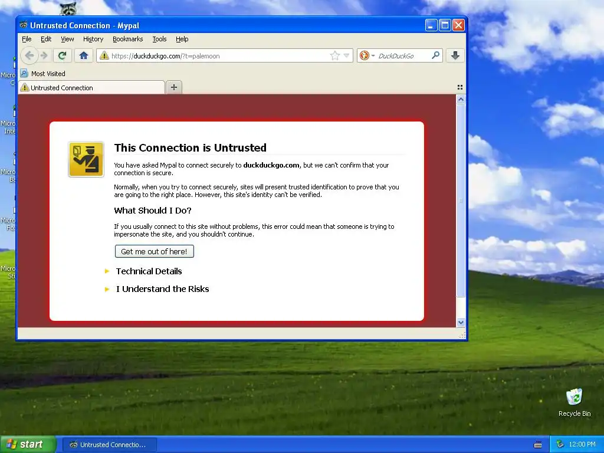Screen dimensions: 604x453
Task: Click the 12:00 PM taskbar clock
Action: (582, 445)
